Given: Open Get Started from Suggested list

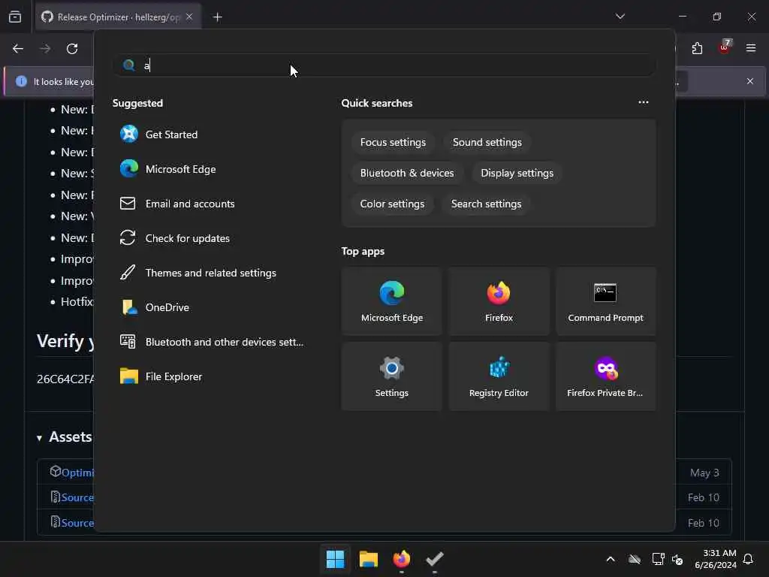Looking at the screenshot, I should click(x=211, y=134).
